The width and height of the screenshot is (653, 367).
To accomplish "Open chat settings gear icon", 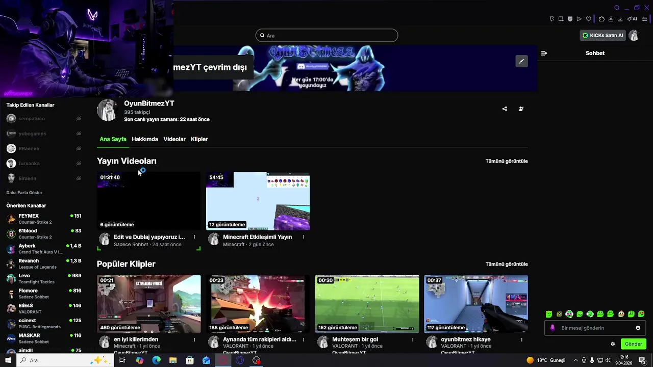I will [x=613, y=344].
